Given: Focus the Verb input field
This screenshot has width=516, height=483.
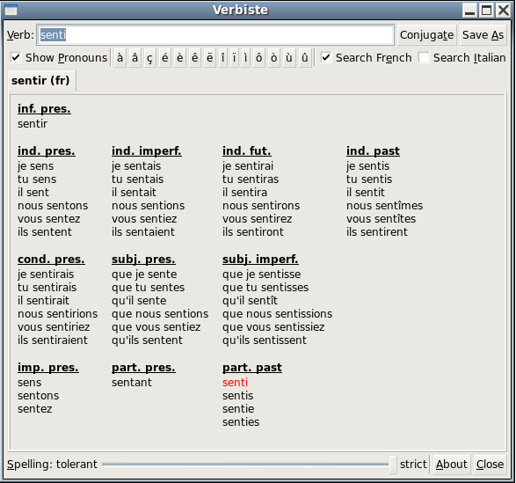Looking at the screenshot, I should point(215,35).
